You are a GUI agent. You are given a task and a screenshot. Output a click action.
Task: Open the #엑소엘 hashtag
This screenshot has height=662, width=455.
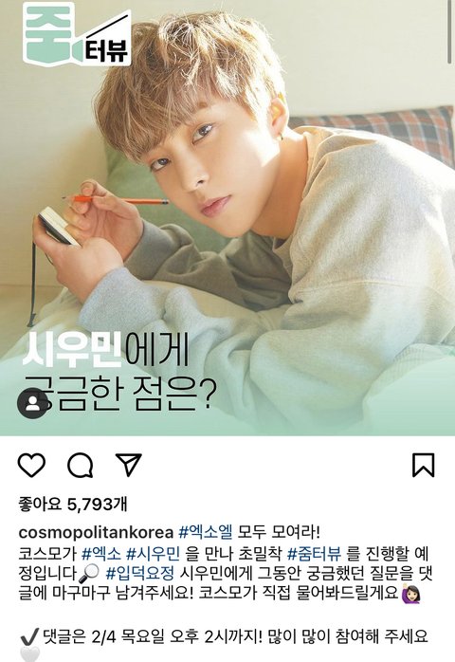click(206, 532)
